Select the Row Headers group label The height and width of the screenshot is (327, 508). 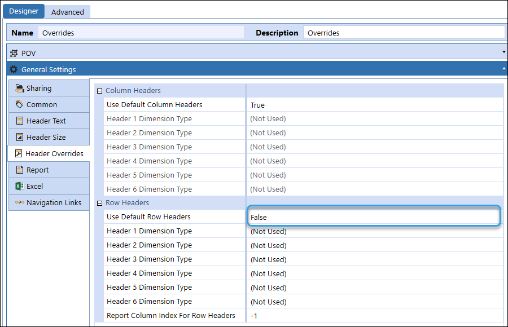(x=128, y=202)
